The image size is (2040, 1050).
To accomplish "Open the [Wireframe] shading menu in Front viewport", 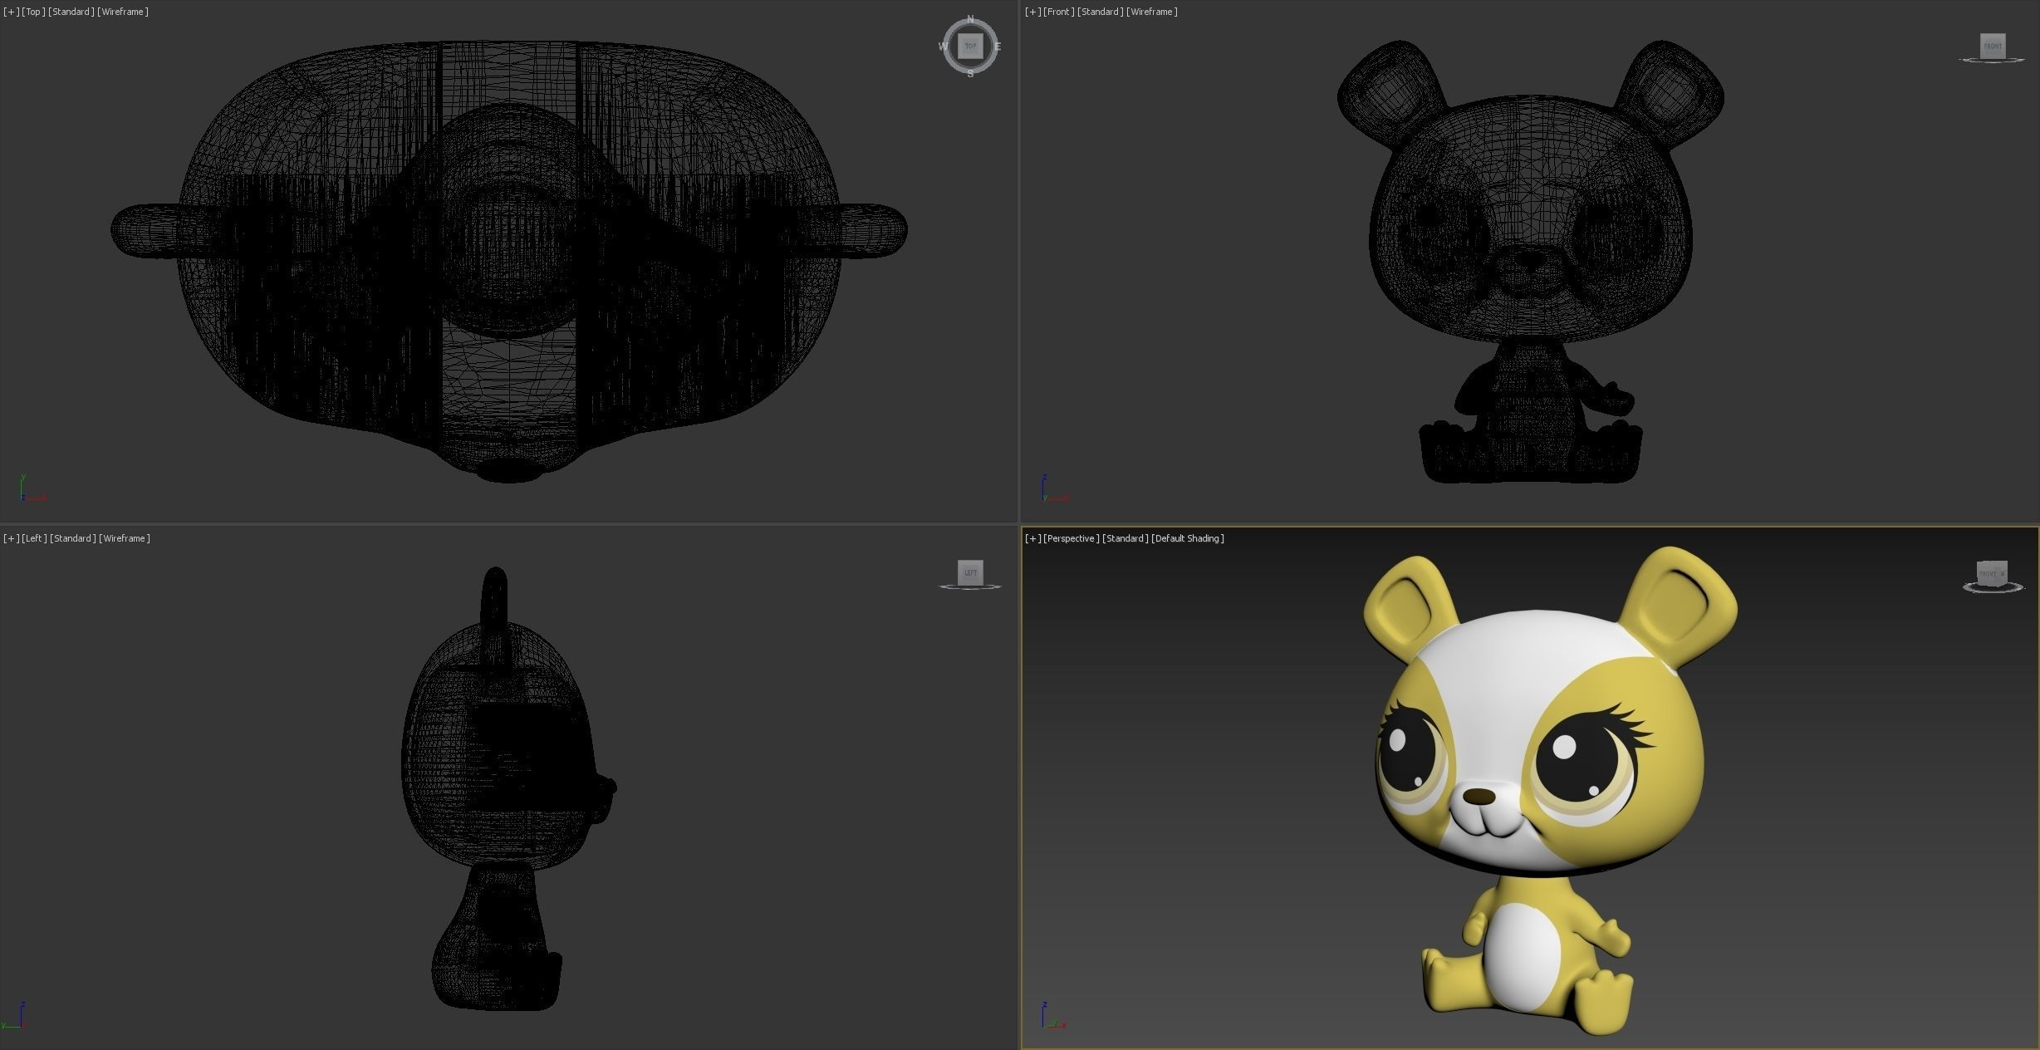I will pos(1152,12).
